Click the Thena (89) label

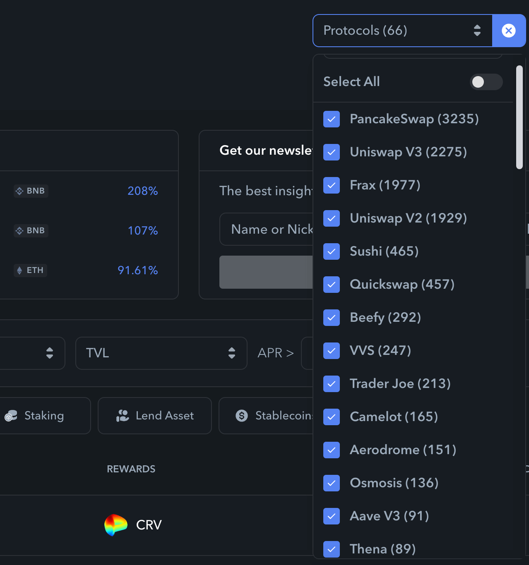point(383,549)
